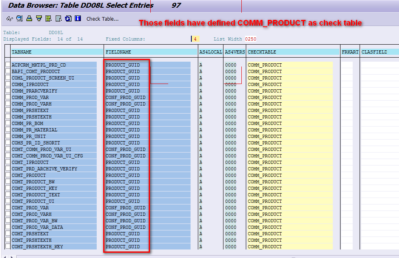Open the Check Table... button
This screenshot has height=258, width=399.
click(102, 19)
